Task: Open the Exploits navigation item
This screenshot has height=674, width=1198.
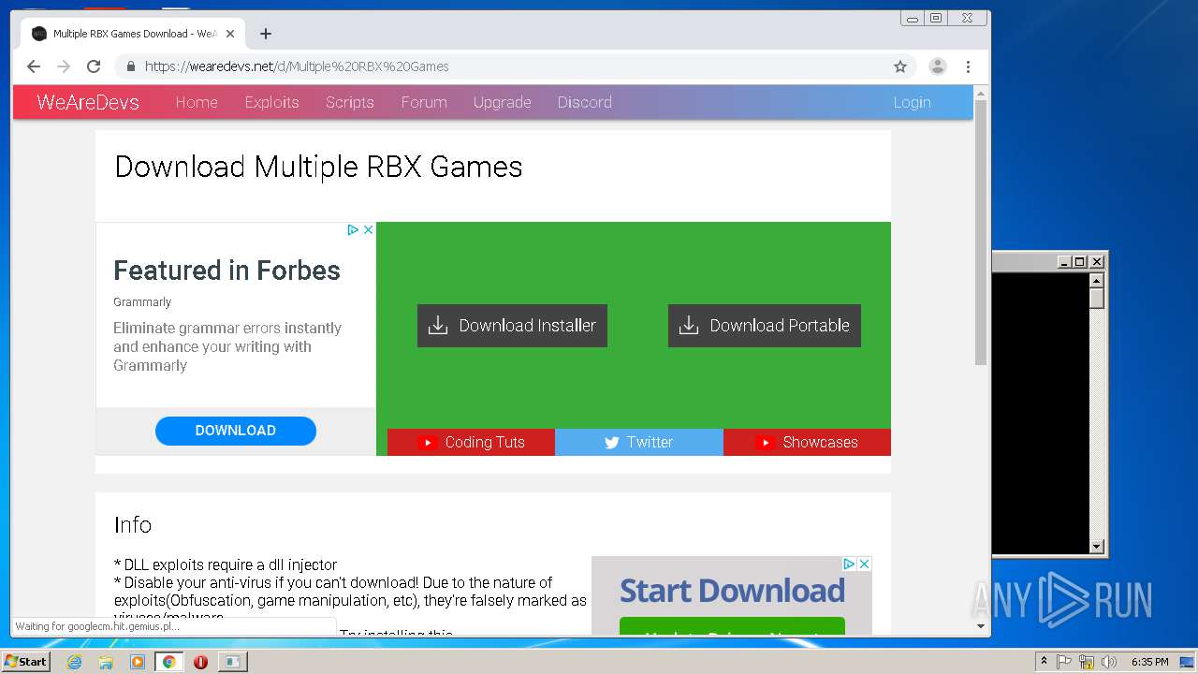Action: point(271,102)
